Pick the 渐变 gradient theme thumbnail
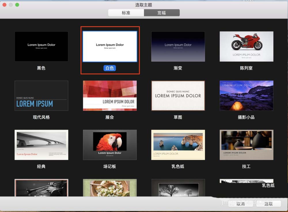 178,46
